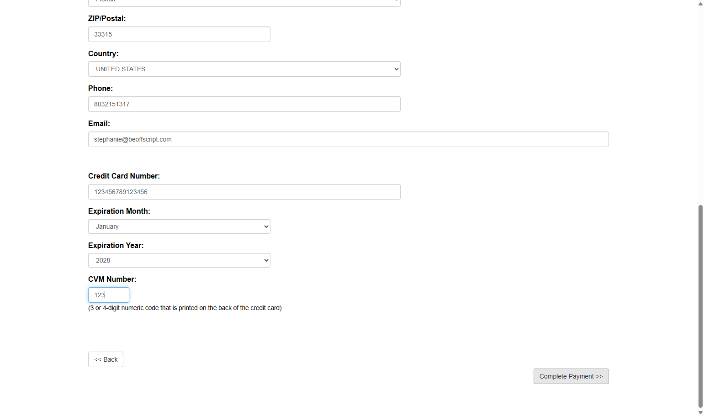Open the Country dropdown showing UNITED STATES
704x416 pixels.
pyautogui.click(x=244, y=69)
